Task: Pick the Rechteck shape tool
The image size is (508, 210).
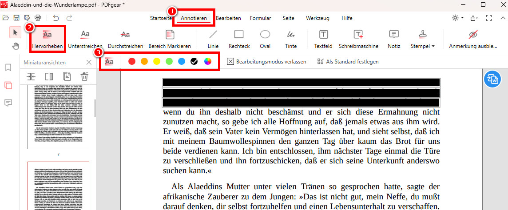Action: pos(239,39)
